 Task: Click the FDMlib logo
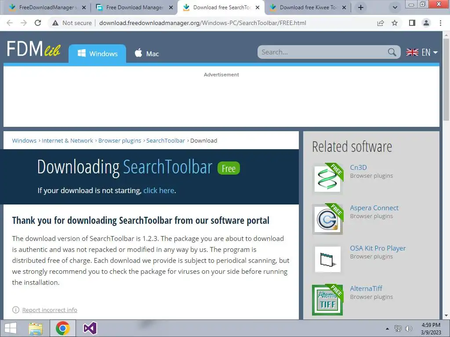pos(33,49)
